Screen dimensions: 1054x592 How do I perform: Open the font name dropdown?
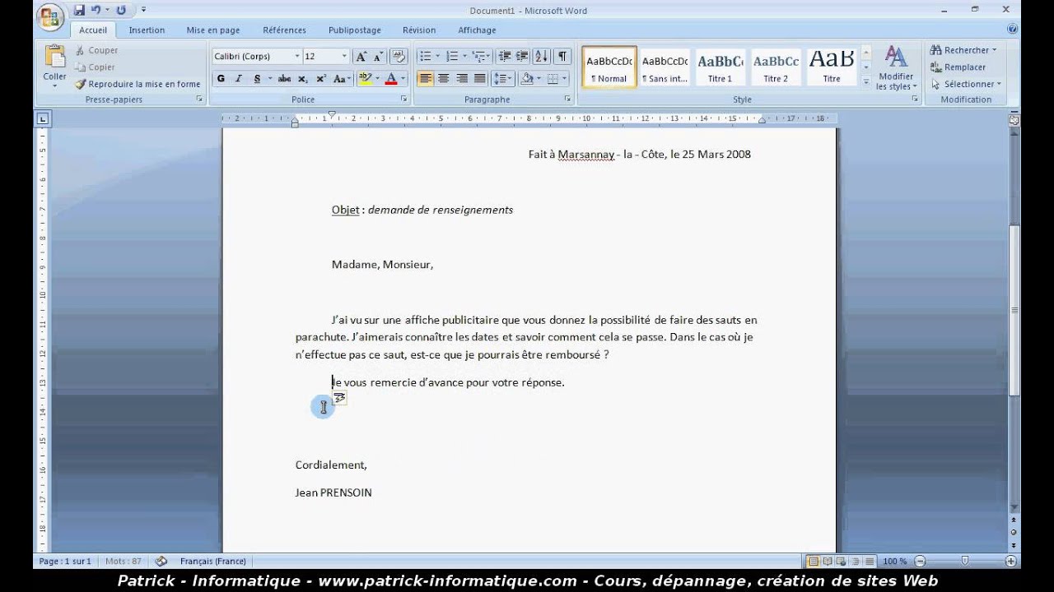point(297,56)
